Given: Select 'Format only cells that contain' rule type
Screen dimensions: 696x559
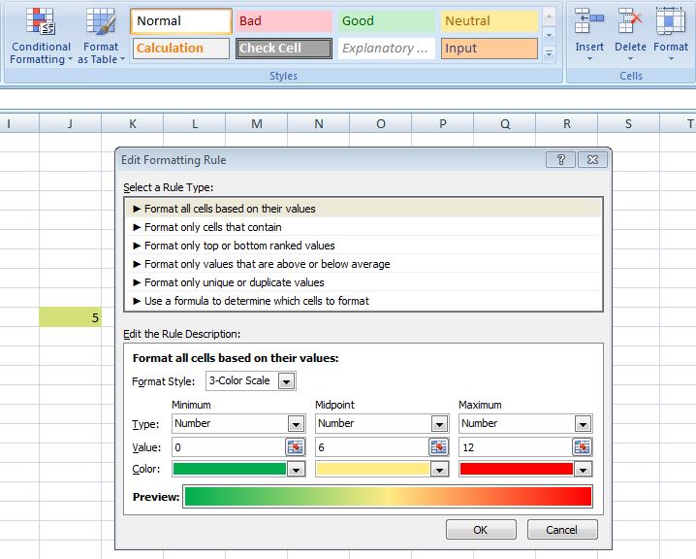Looking at the screenshot, I should pyautogui.click(x=212, y=227).
